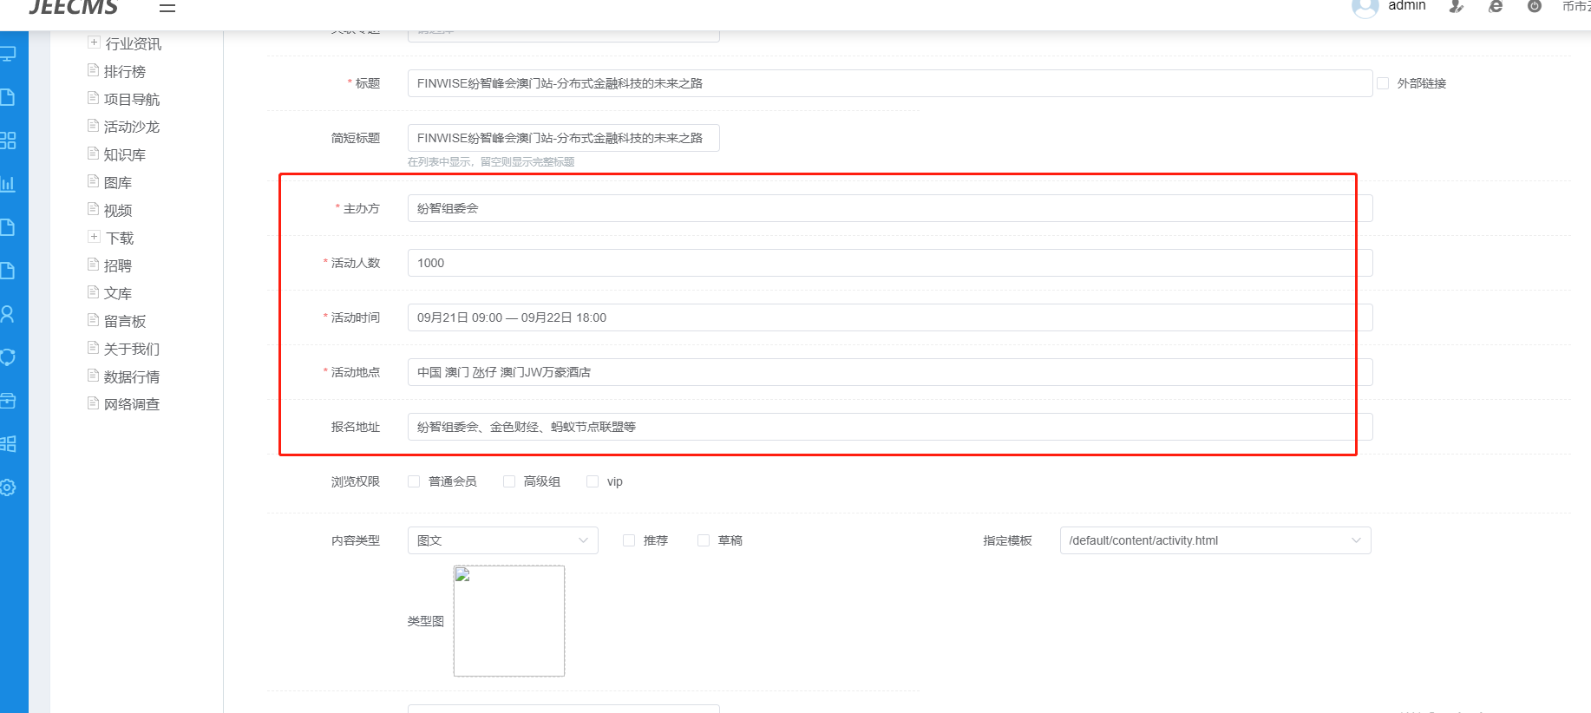This screenshot has width=1591, height=713.
Task: Toggle the hamburger menu next to JEECMS
Action: 167,8
